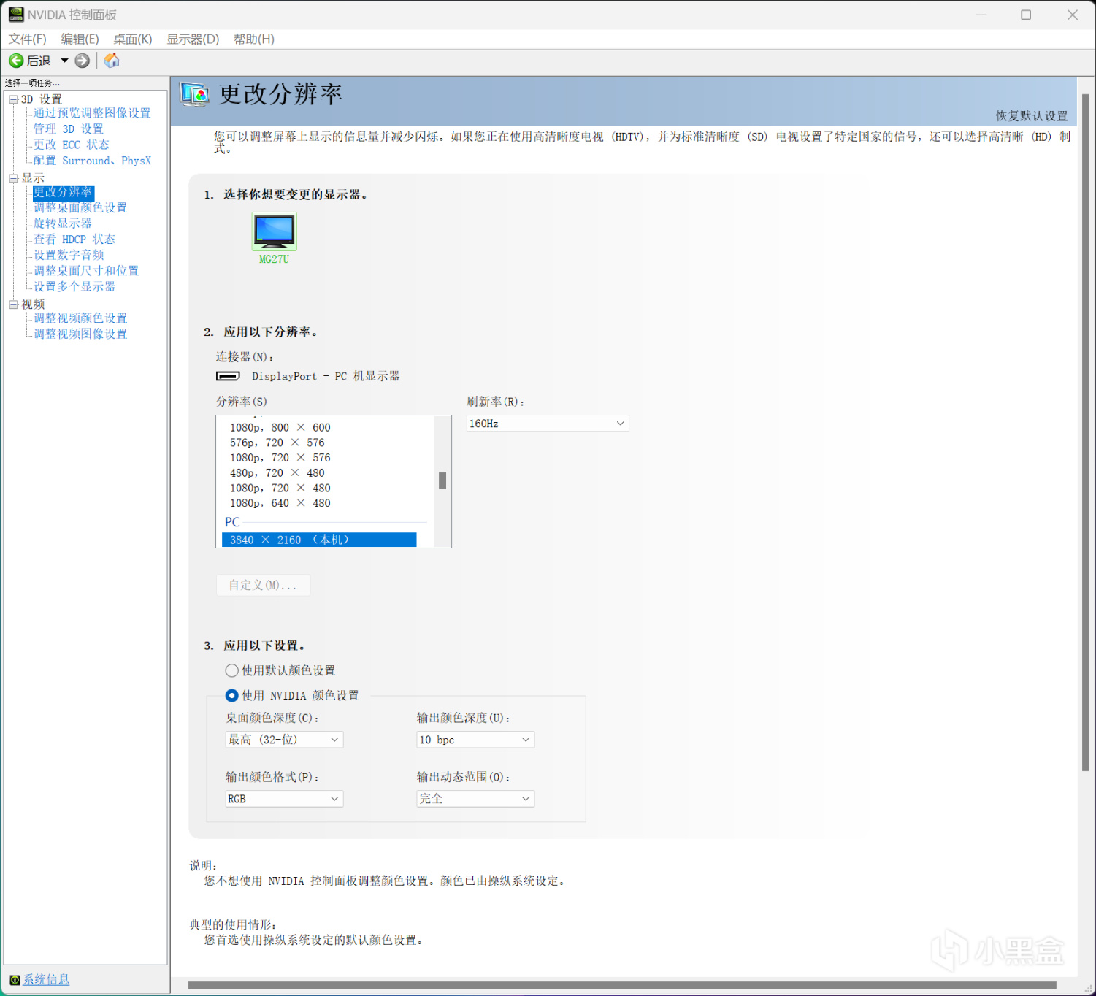Open the 文件(F) menu
This screenshot has width=1096, height=996.
28,39
